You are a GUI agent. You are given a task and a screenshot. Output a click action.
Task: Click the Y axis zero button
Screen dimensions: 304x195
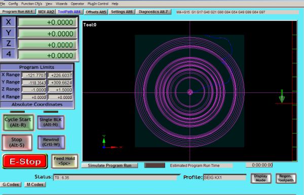(x=9, y=32)
